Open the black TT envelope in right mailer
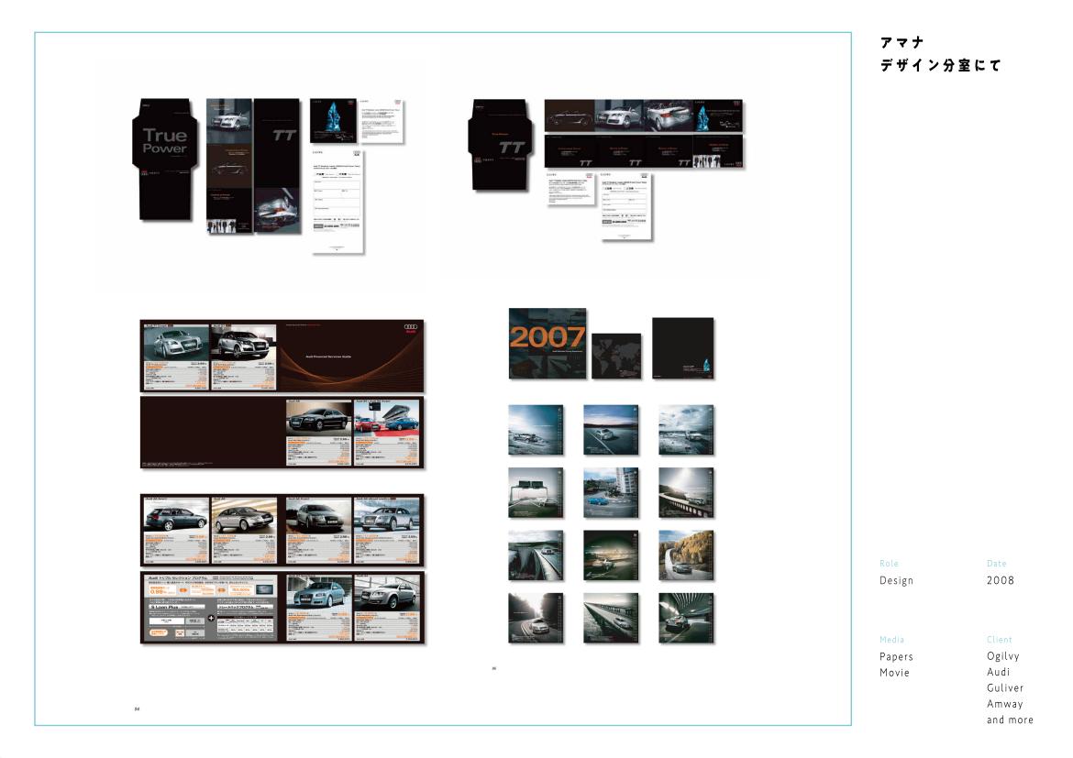The width and height of the screenshot is (1073, 758). click(x=500, y=145)
